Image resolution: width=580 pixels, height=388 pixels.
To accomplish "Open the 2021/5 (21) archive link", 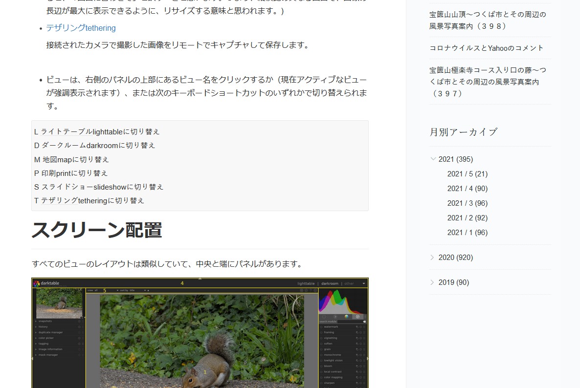I will (467, 174).
